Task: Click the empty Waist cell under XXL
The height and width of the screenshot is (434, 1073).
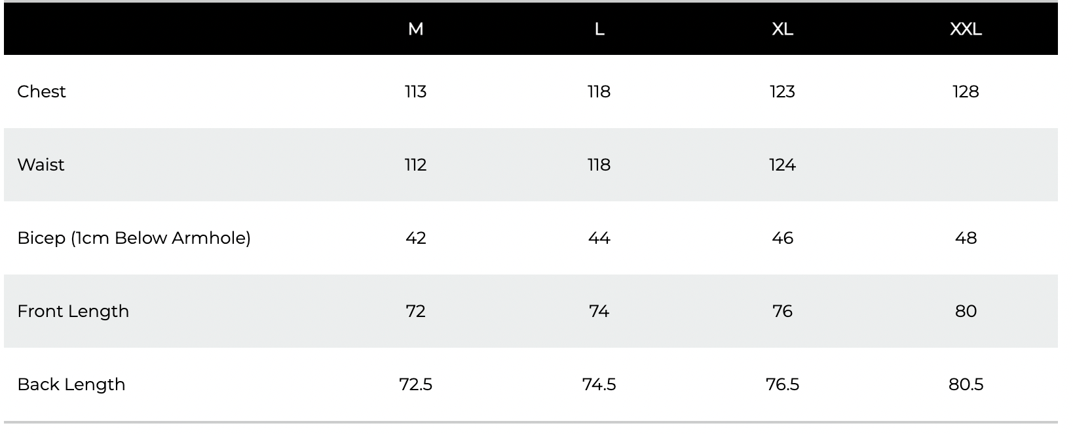Action: 966,165
